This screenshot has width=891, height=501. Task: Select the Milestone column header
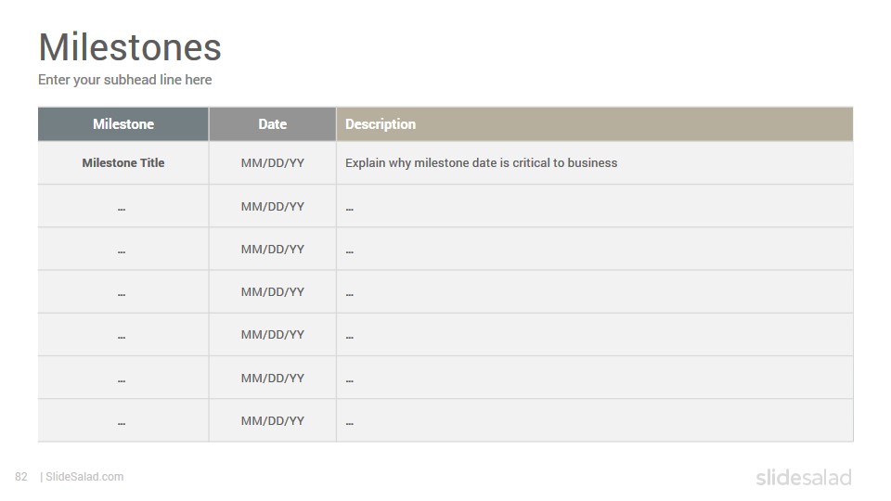[x=123, y=123]
